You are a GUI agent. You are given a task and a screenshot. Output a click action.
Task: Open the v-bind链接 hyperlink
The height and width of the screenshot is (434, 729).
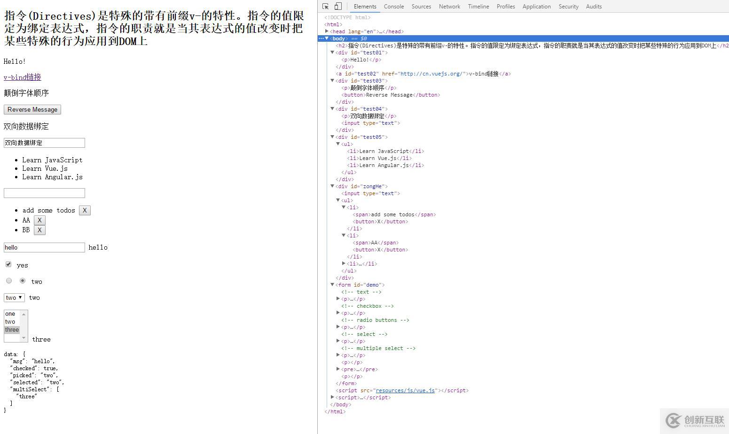(23, 77)
